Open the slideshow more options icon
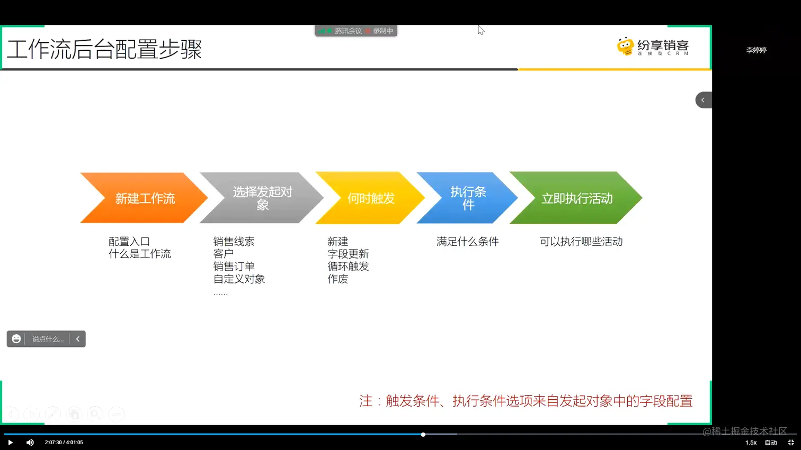 (117, 414)
